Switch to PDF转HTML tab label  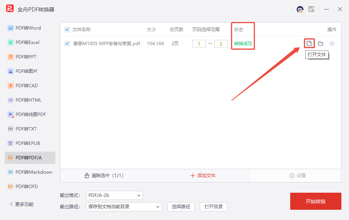click(x=28, y=100)
